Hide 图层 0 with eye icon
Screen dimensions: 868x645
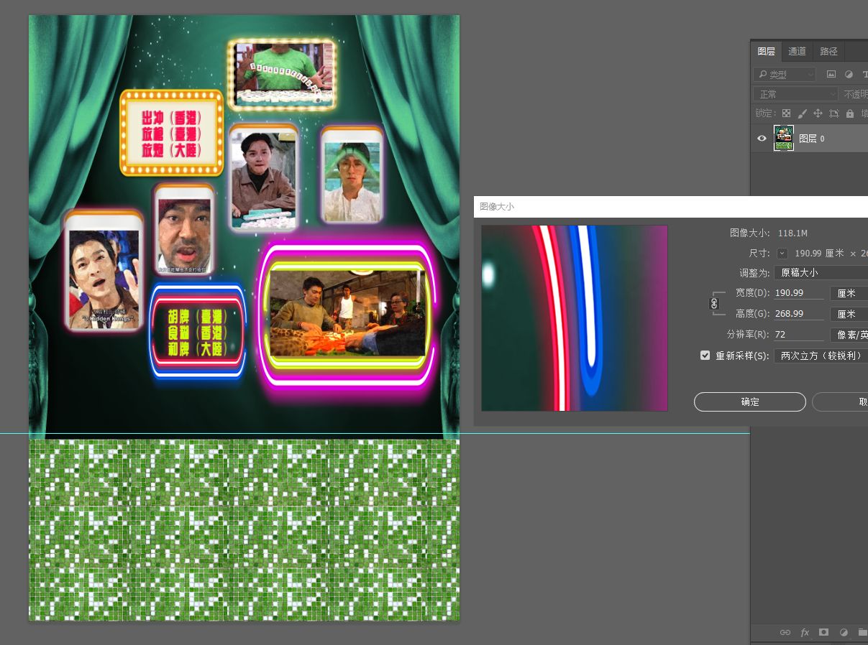(762, 138)
